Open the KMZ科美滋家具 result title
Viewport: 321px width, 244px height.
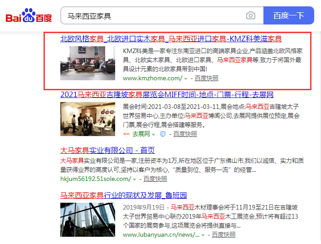pyautogui.click(x=171, y=39)
